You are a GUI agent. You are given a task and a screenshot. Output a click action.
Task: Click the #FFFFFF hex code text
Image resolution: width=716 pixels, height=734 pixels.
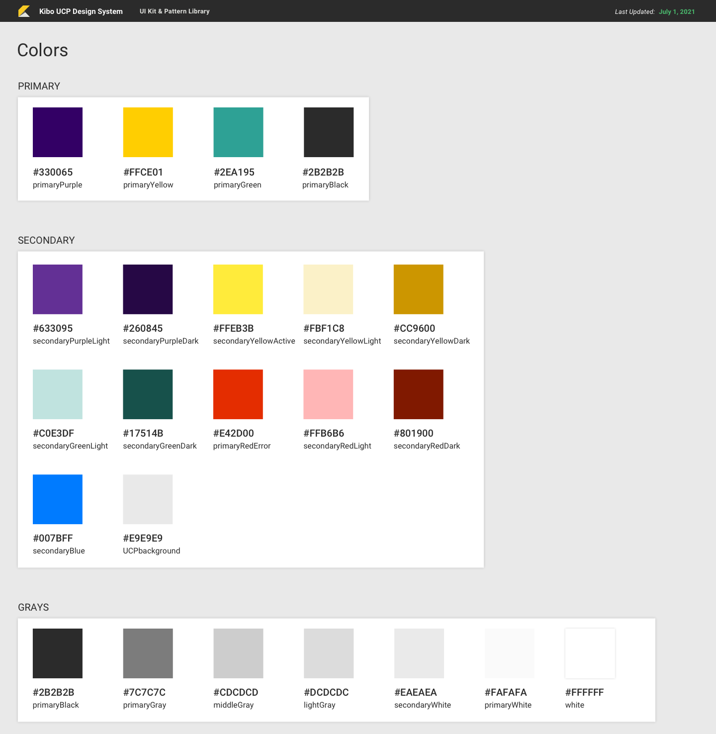click(585, 692)
